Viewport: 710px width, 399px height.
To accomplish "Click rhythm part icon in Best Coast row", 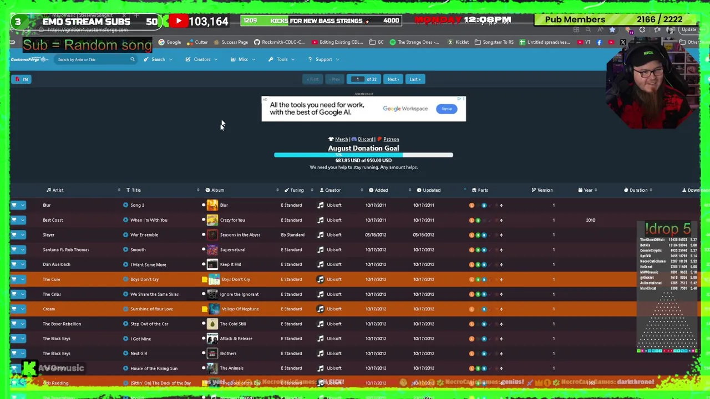I will pyautogui.click(x=478, y=220).
